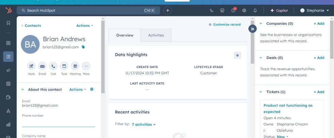Open the 7 activities filter dropdown
This screenshot has width=334, height=138.
[x=143, y=125]
